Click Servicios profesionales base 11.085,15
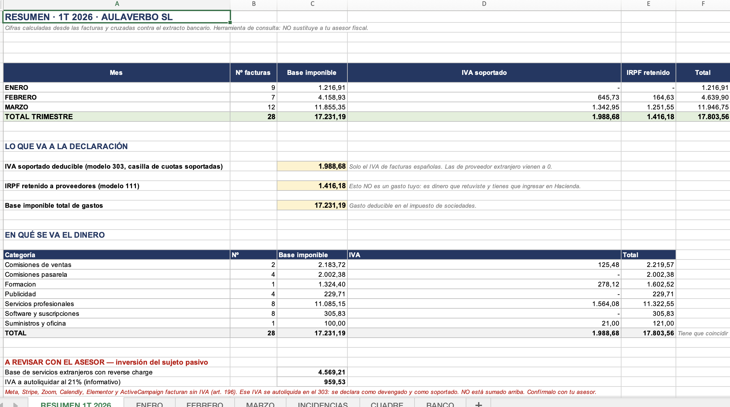The image size is (730, 407). point(312,304)
